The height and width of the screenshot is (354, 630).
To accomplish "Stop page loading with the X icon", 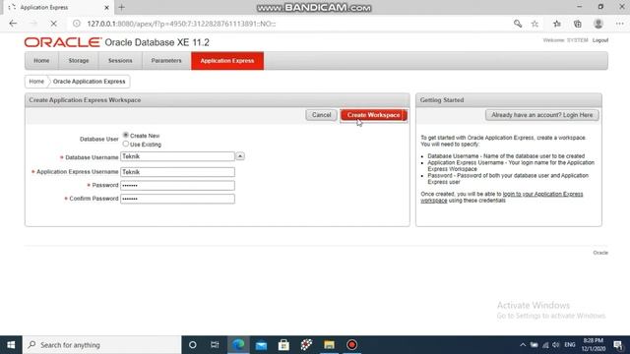I will click(x=53, y=24).
